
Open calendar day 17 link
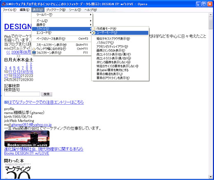click(6, 76)
